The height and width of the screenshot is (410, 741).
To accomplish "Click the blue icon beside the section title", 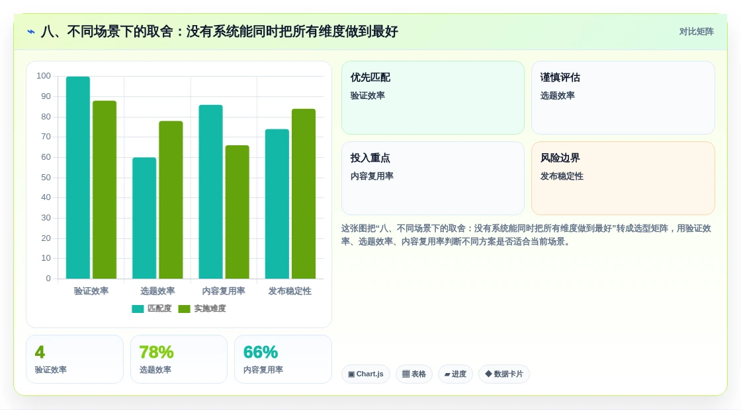I will (x=31, y=32).
